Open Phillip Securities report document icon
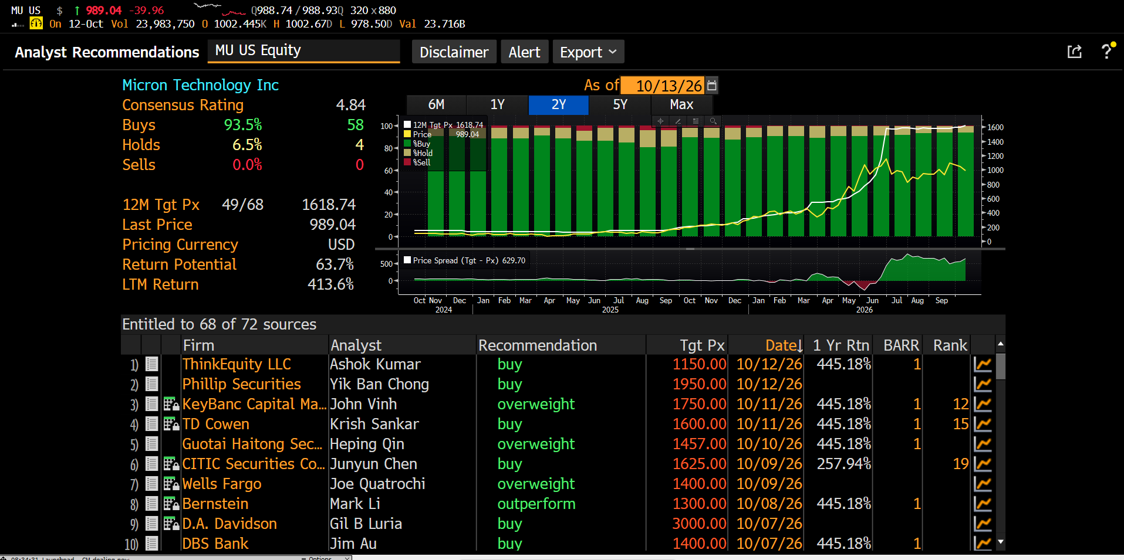The width and height of the screenshot is (1124, 560). 152,384
